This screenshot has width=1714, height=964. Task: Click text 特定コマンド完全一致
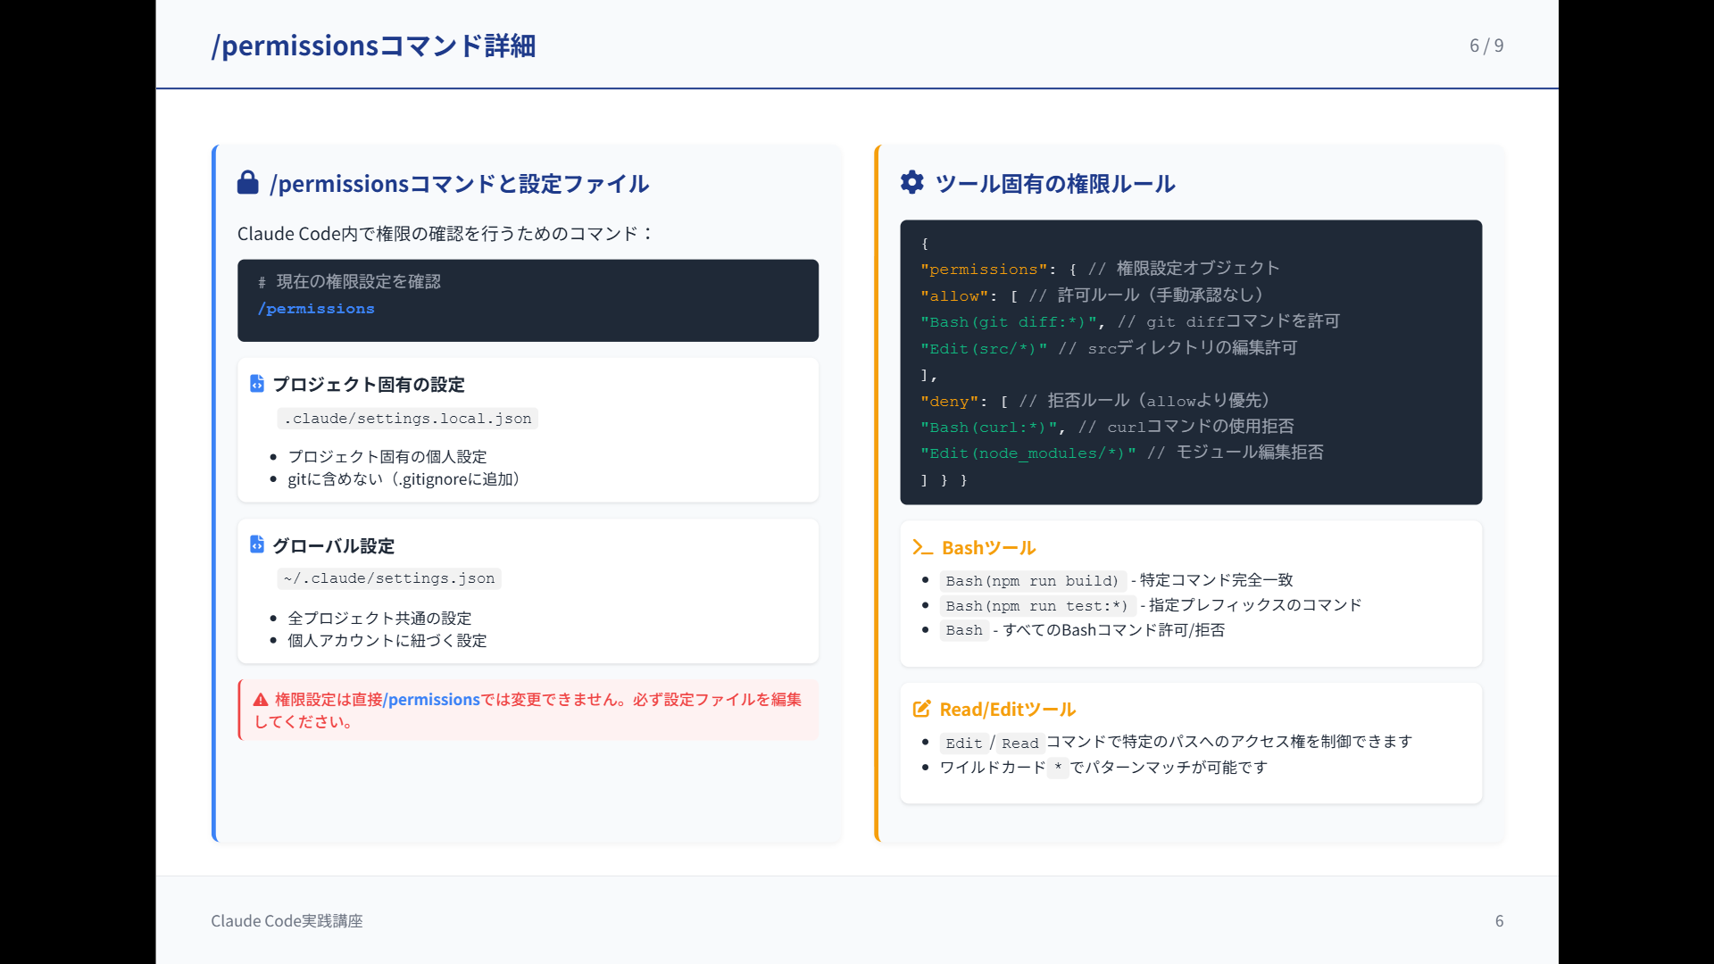coord(1217,580)
